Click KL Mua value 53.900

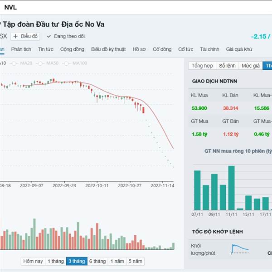pos(199,108)
